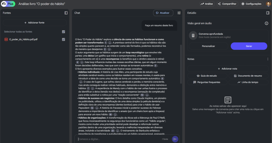Click "Hábitos de organizações:" heading

(92, 118)
